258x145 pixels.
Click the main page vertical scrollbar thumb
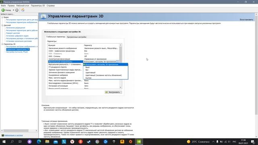click(256, 65)
